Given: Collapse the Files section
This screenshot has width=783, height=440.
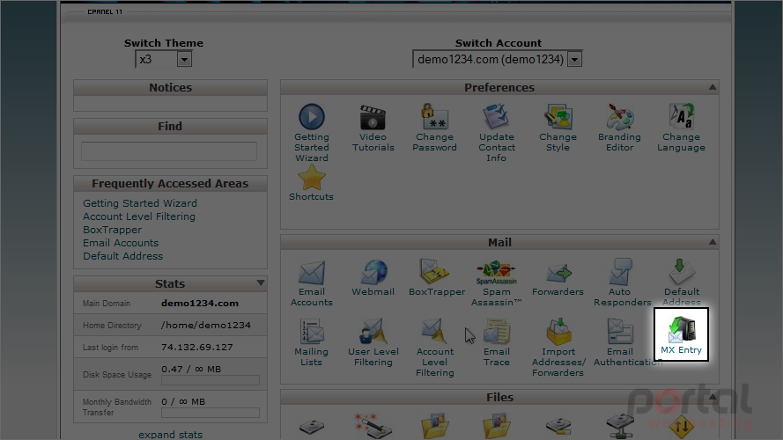Looking at the screenshot, I should (x=713, y=397).
